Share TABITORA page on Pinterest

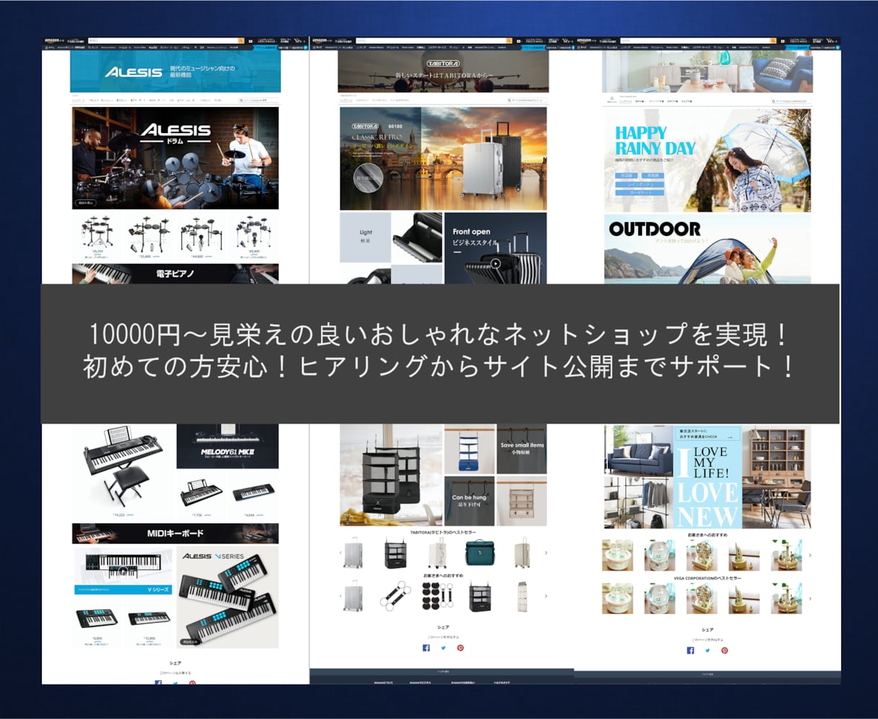click(461, 648)
